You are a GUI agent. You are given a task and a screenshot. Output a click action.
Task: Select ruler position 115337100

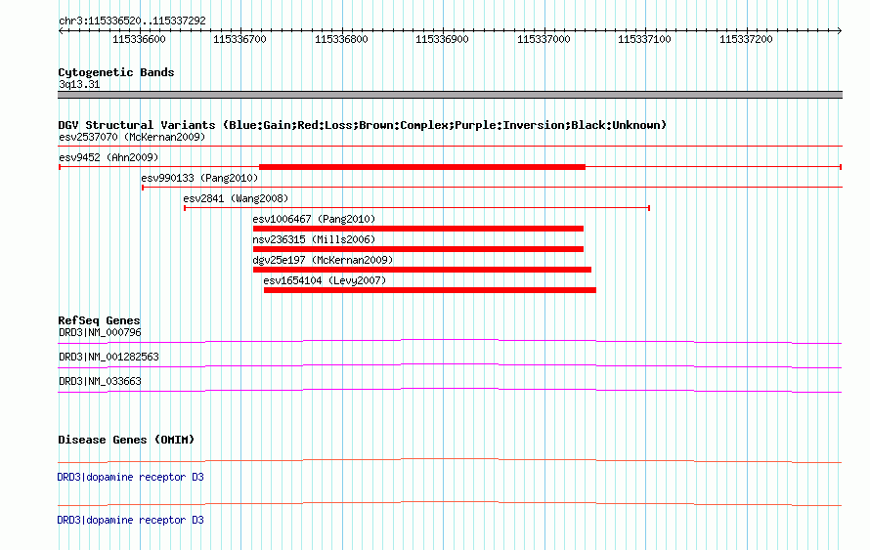pyautogui.click(x=645, y=39)
